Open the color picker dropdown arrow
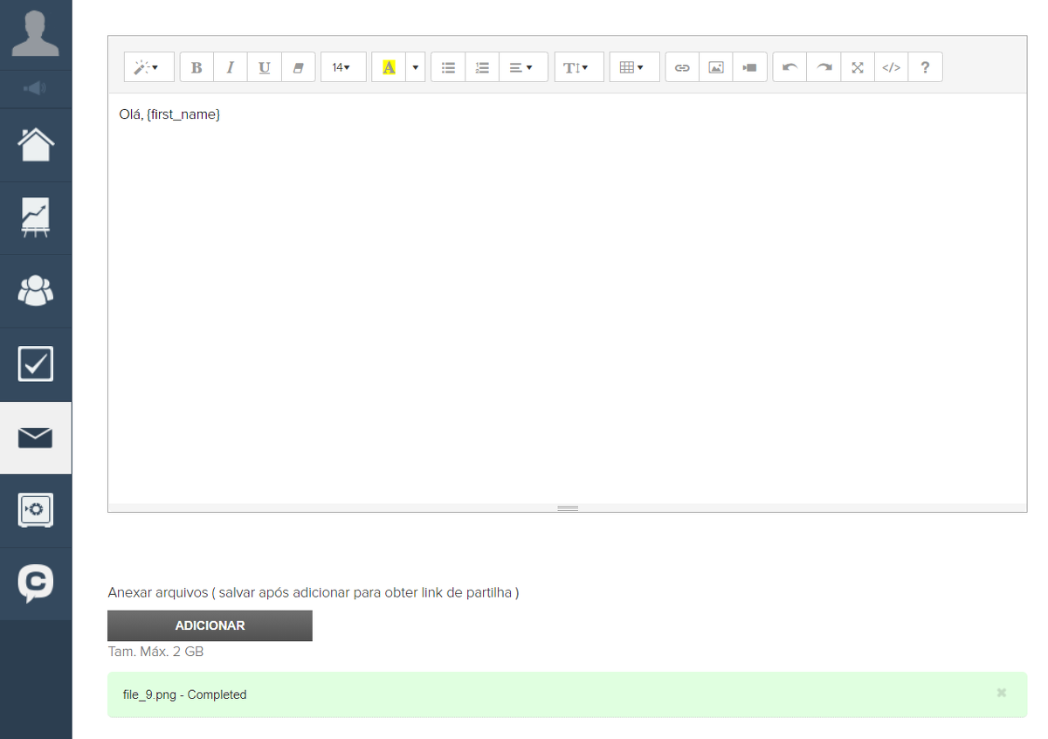The width and height of the screenshot is (1048, 739). click(x=416, y=67)
